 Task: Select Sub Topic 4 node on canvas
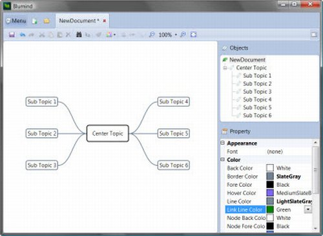click(174, 102)
